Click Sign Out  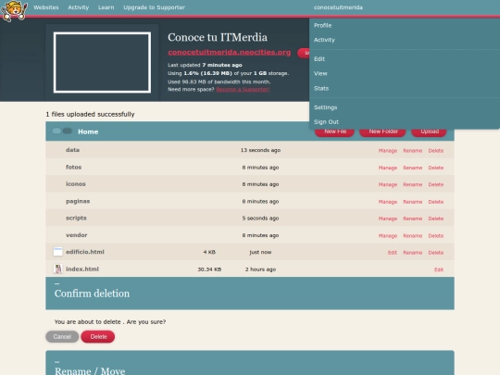(x=326, y=122)
